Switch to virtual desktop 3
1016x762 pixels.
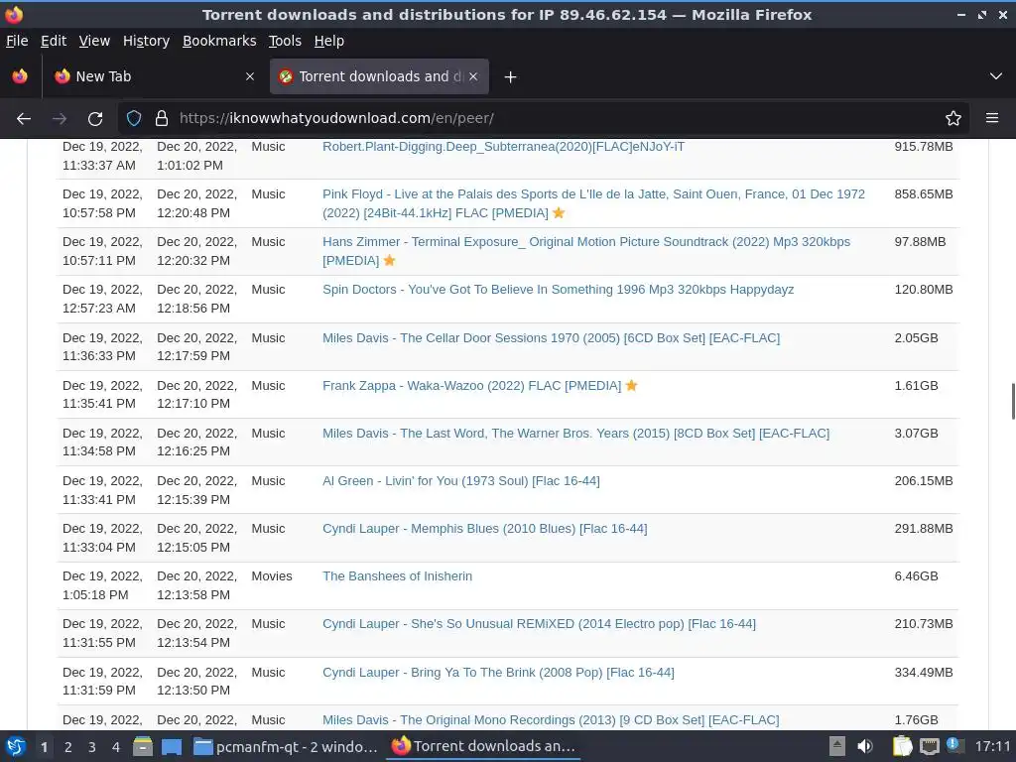point(92,747)
